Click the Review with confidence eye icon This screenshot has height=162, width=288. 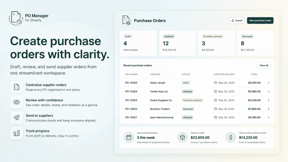coord(17,102)
